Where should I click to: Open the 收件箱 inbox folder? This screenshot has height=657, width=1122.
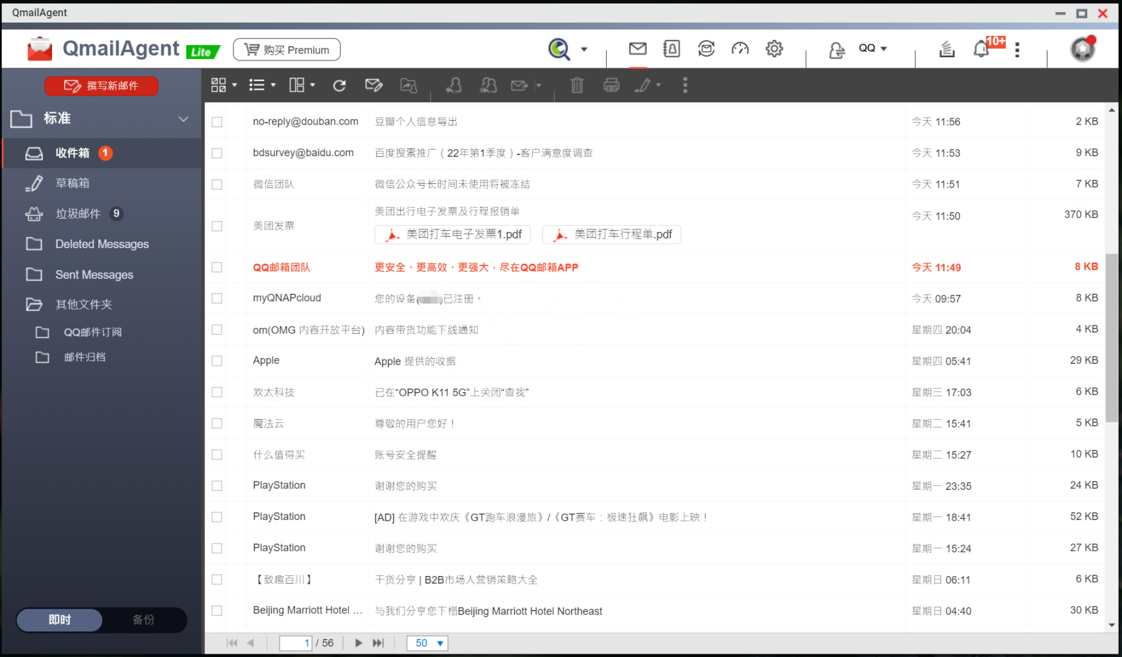[x=103, y=153]
